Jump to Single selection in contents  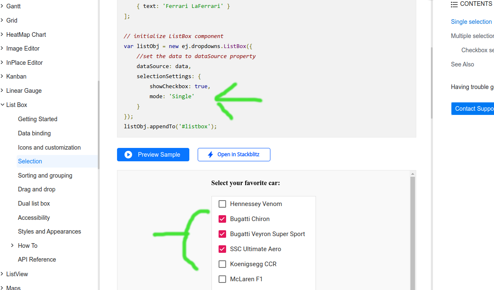471,22
